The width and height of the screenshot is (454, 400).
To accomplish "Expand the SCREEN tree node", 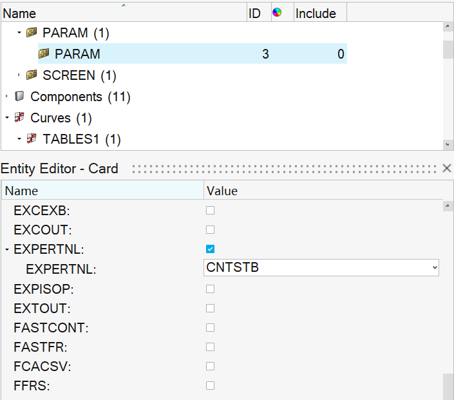I will [x=19, y=75].
